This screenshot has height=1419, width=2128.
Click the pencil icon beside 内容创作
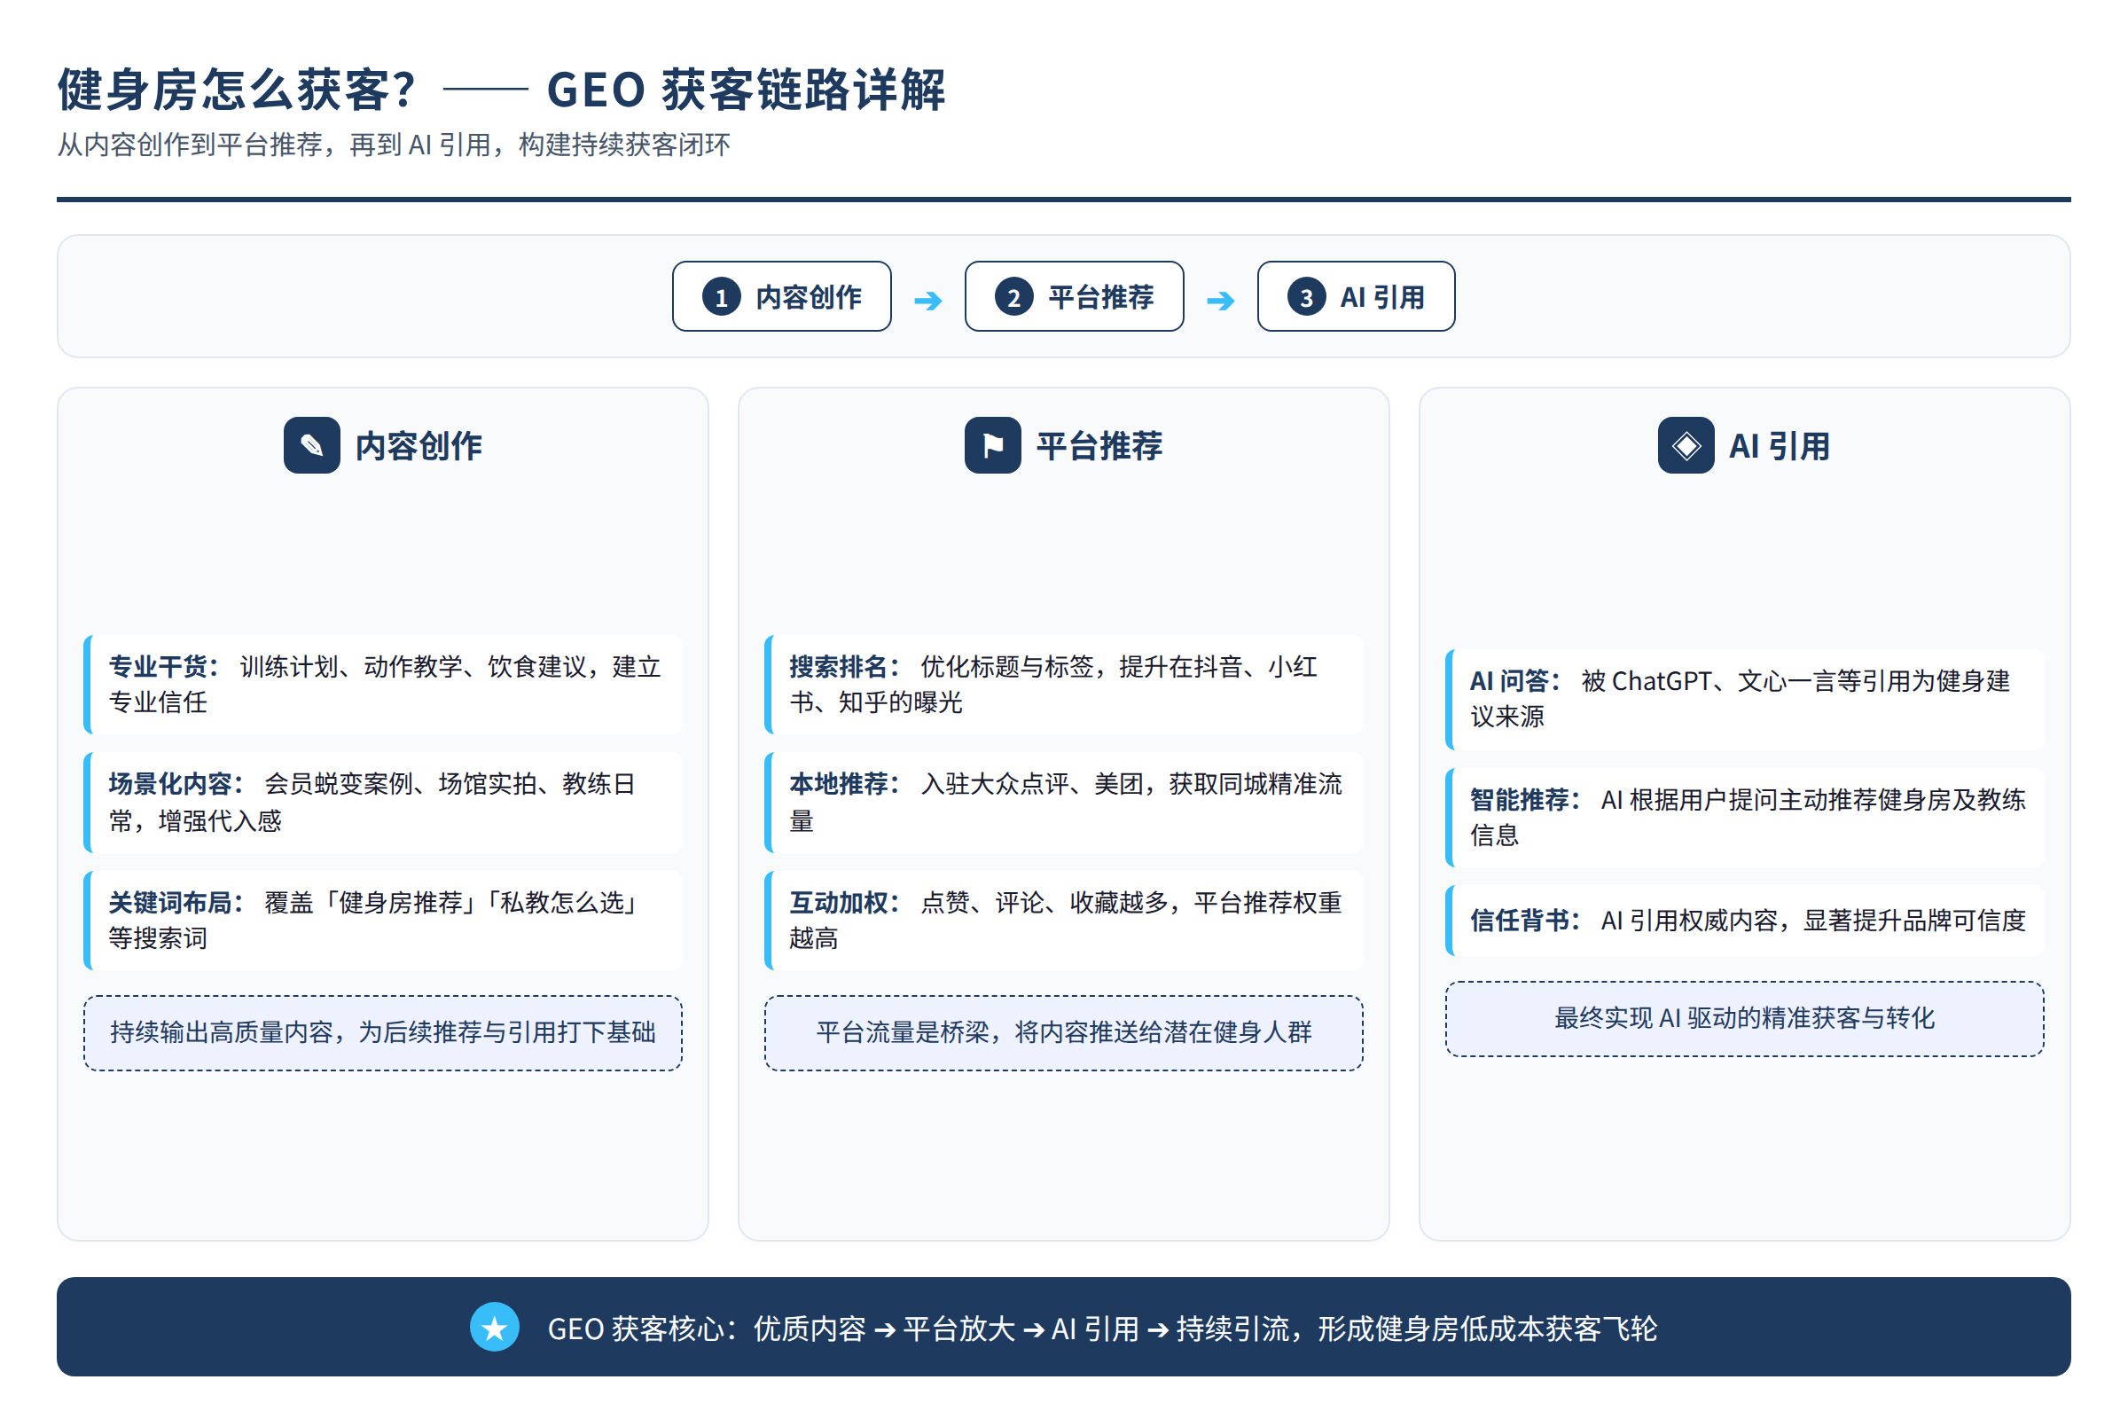(x=312, y=445)
